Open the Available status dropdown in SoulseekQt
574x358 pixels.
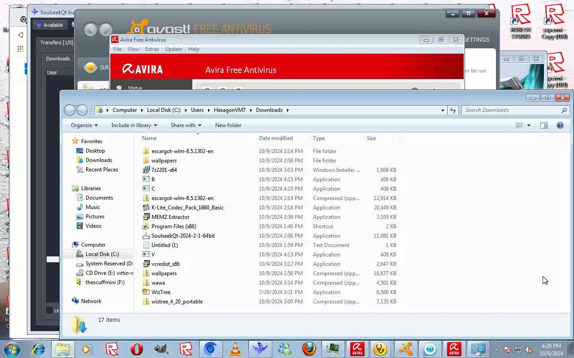[x=50, y=25]
